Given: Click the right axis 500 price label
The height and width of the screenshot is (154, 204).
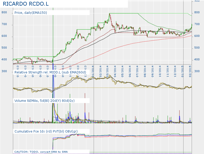Looking at the screenshot, I should tap(197, 48).
